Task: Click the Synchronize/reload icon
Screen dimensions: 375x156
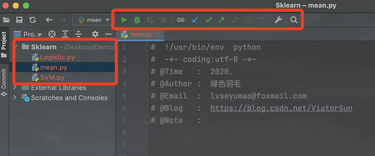Action: 33,20
